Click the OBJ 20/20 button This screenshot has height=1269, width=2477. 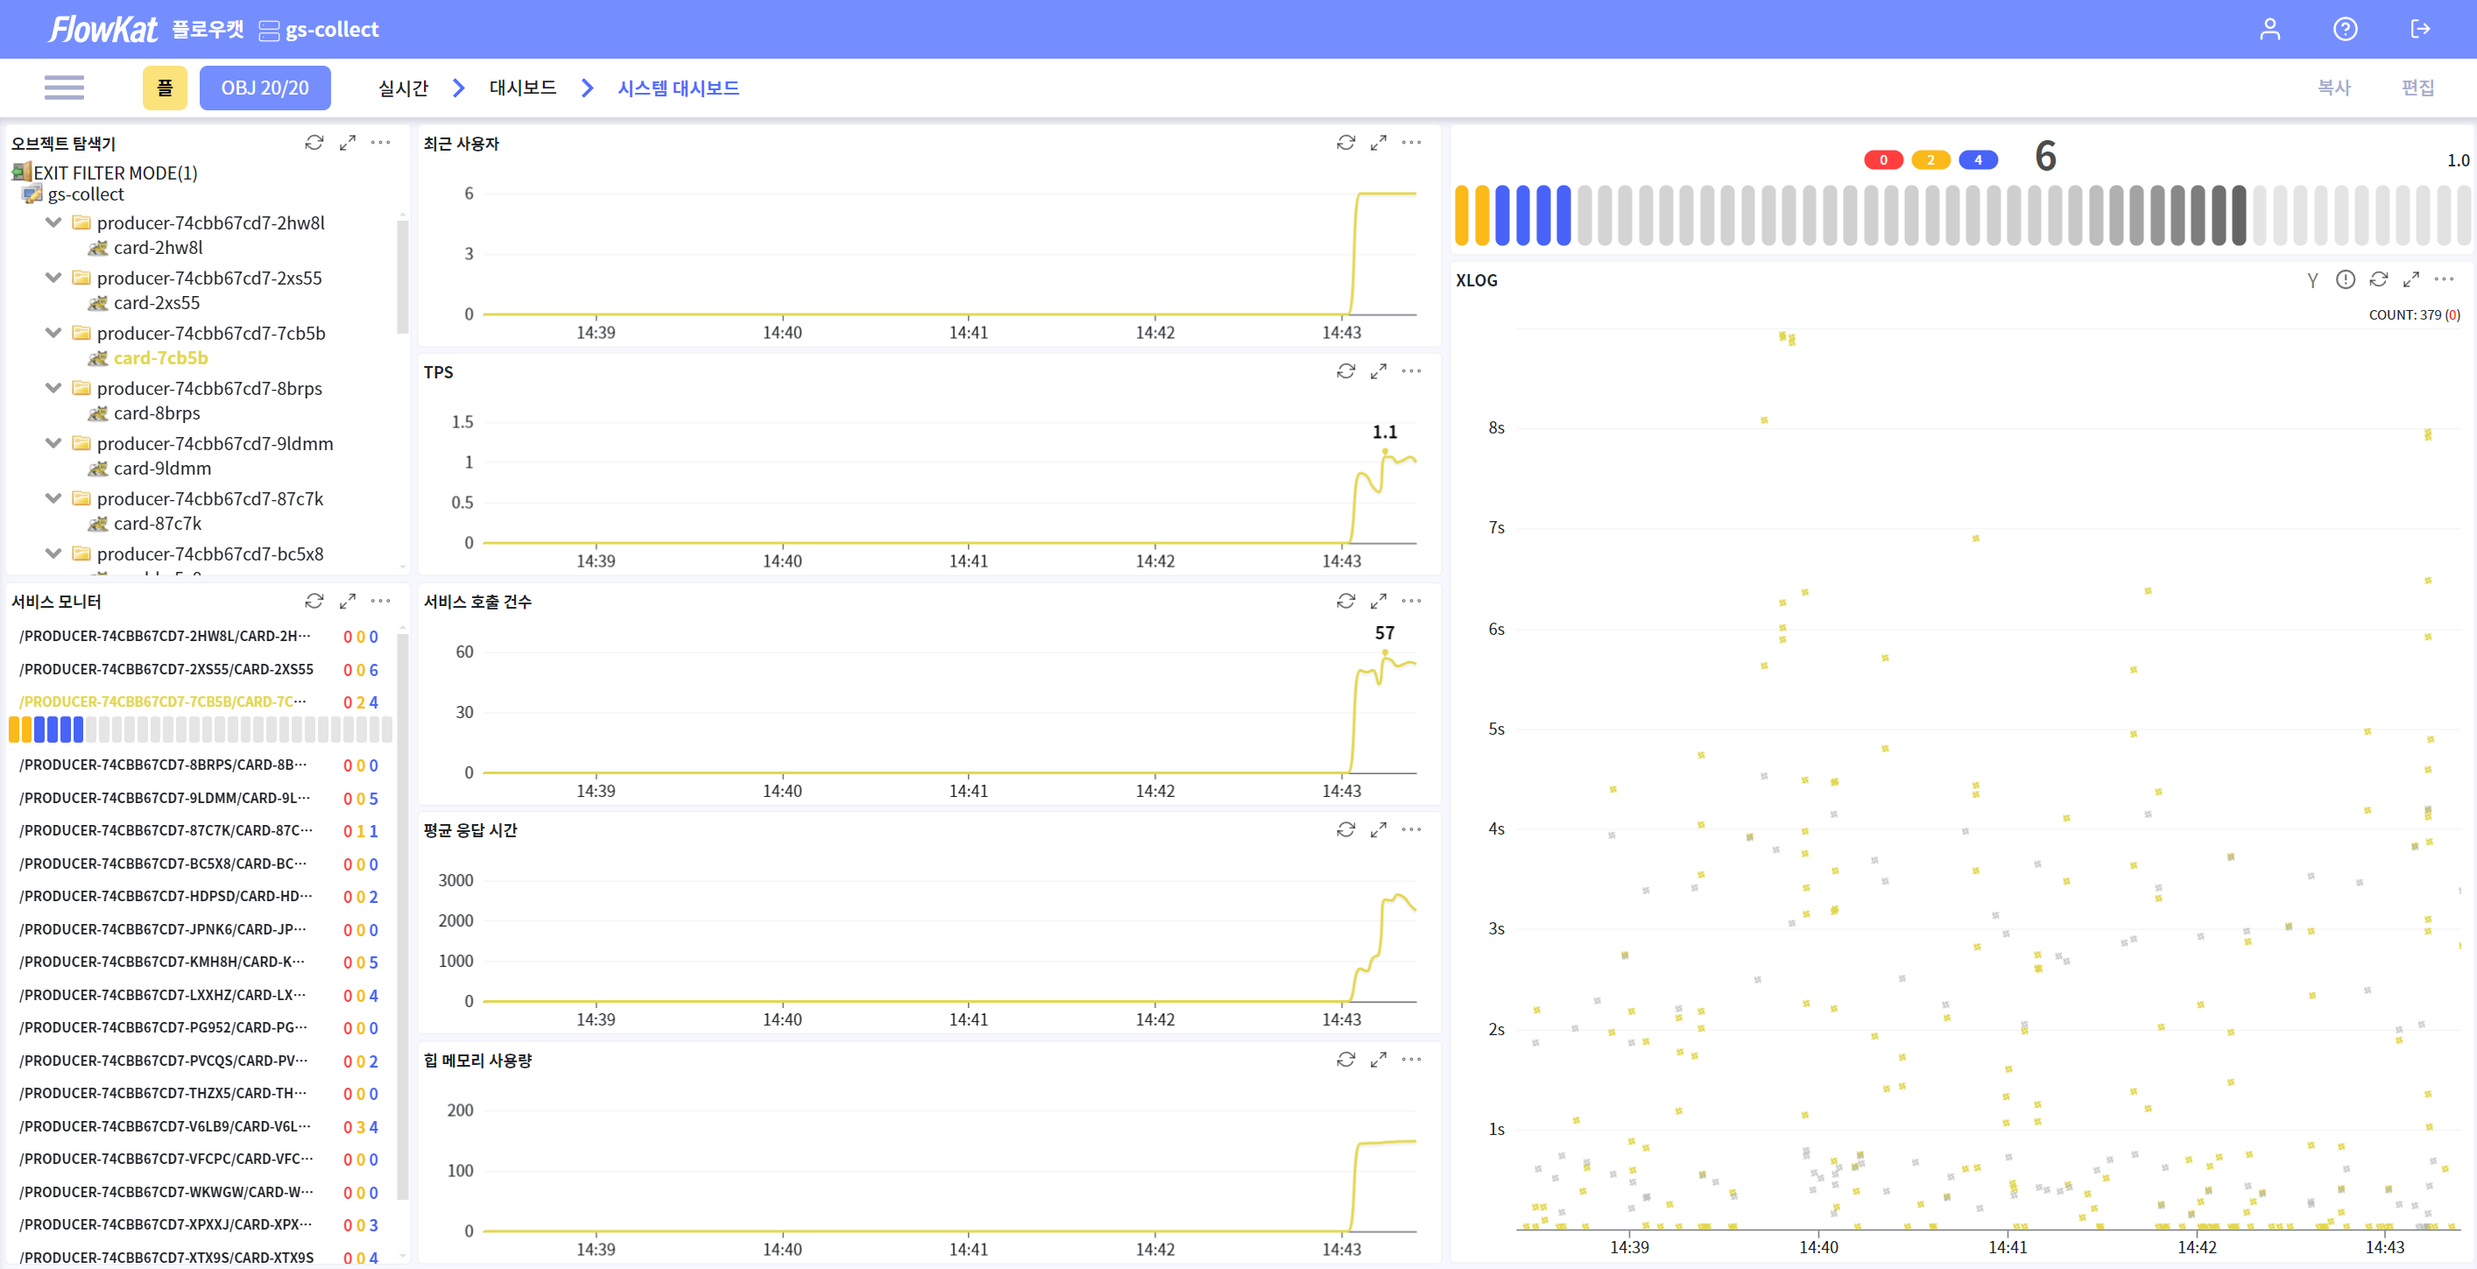pos(265,88)
